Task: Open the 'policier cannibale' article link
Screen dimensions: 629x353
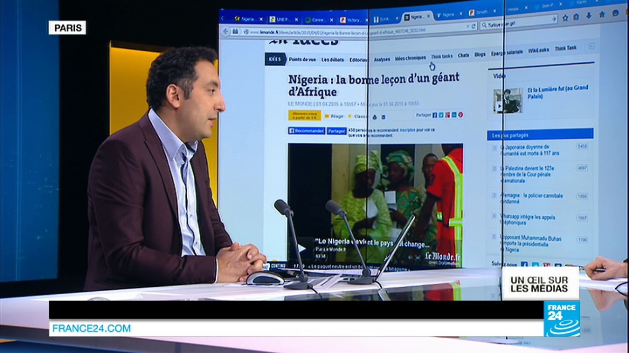Action: tap(531, 198)
